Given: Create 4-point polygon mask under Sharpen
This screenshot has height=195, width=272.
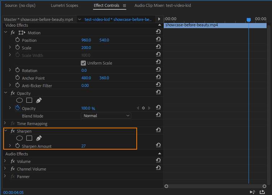Looking at the screenshot, I should (x=29, y=138).
